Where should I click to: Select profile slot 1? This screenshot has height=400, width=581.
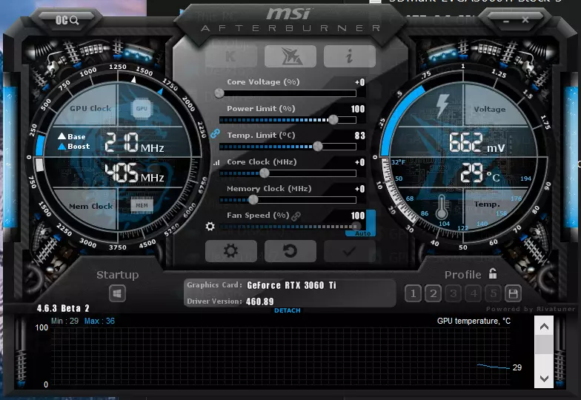tap(414, 294)
